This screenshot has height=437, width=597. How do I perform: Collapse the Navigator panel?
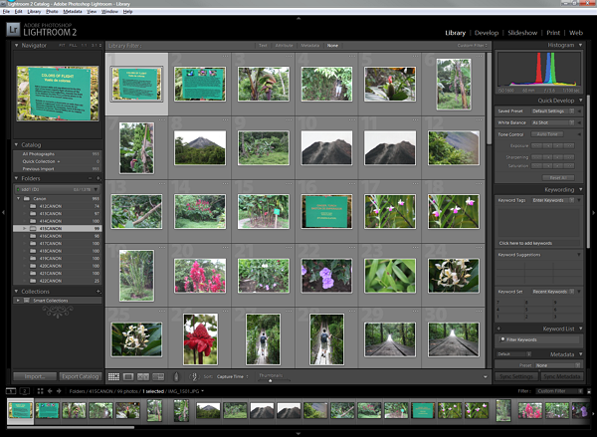click(16, 45)
